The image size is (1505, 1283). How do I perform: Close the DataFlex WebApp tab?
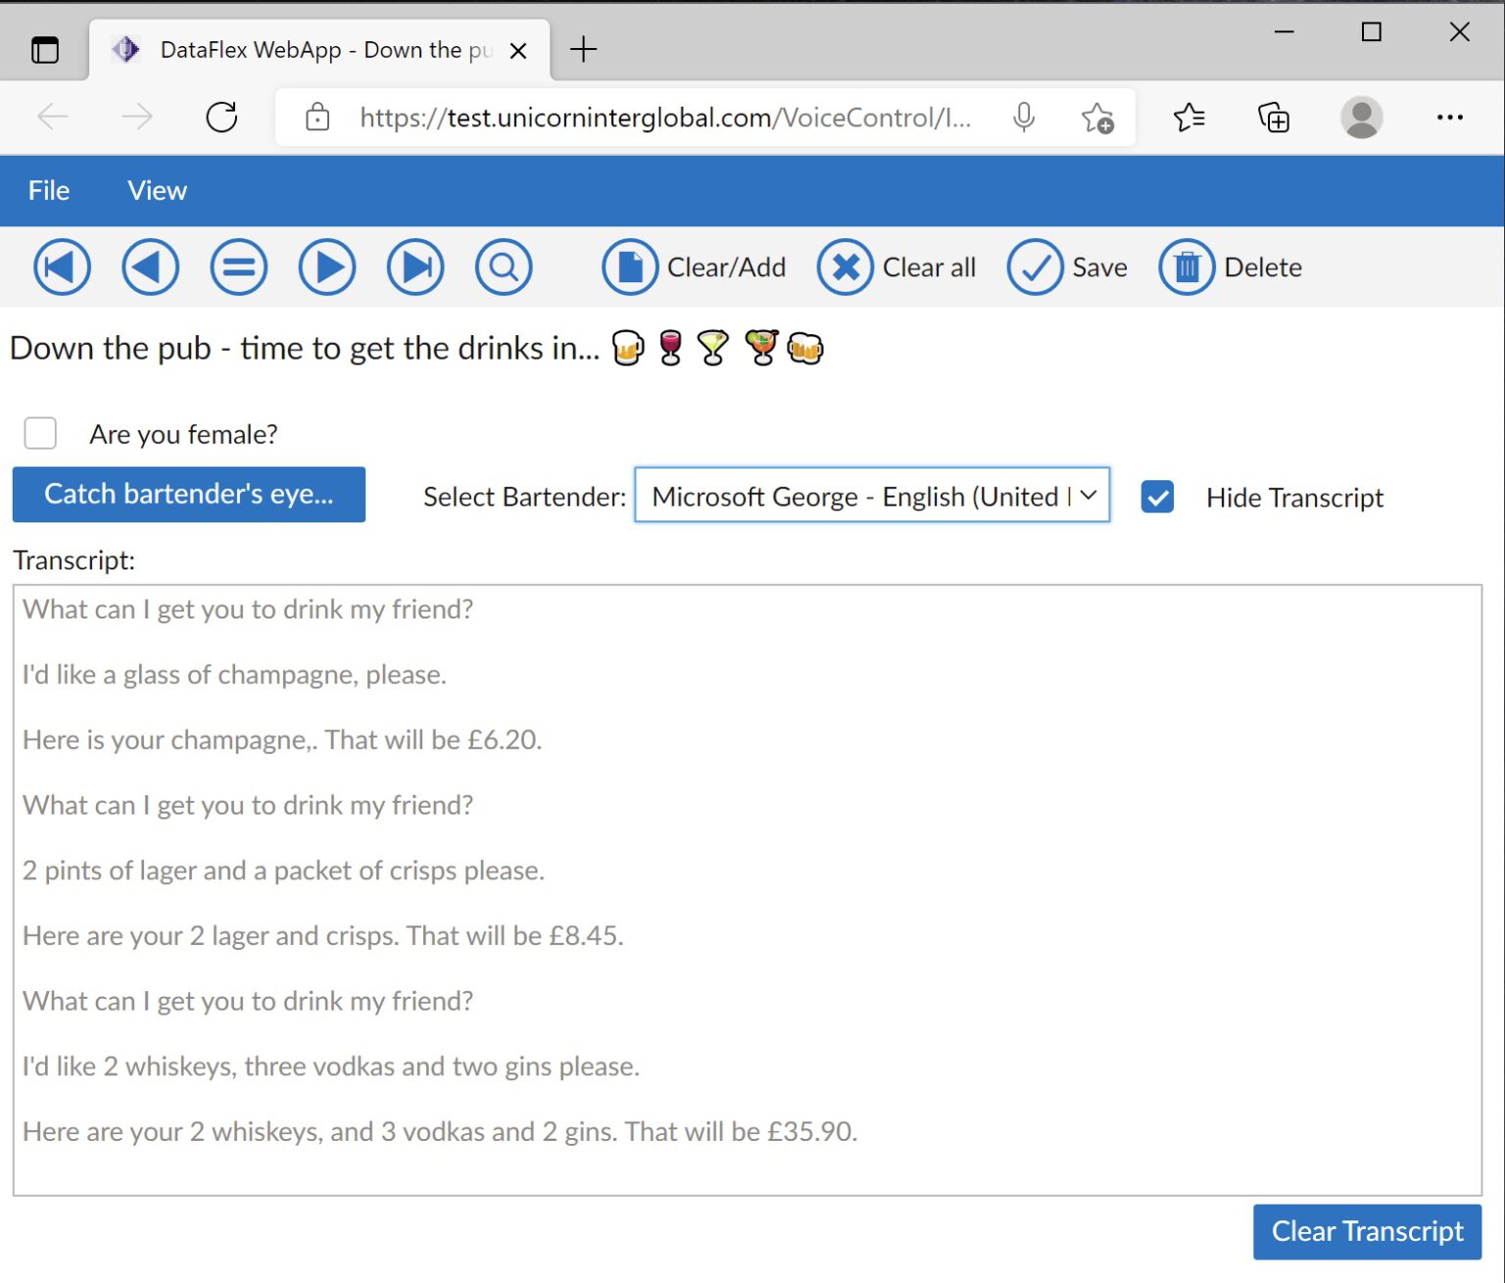pyautogui.click(x=518, y=51)
